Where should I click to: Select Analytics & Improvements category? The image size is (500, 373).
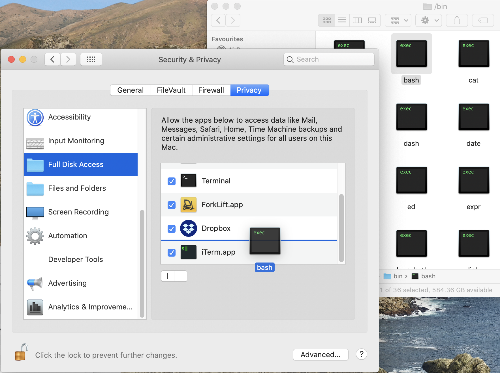81,307
